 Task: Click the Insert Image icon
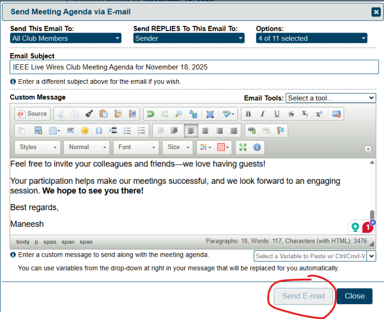(38, 130)
